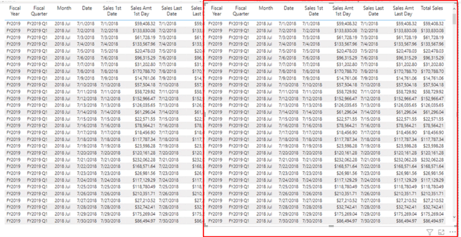Select Sales Last Date 7/27/2018 in right table
The width and height of the screenshot is (461, 237).
370,200
